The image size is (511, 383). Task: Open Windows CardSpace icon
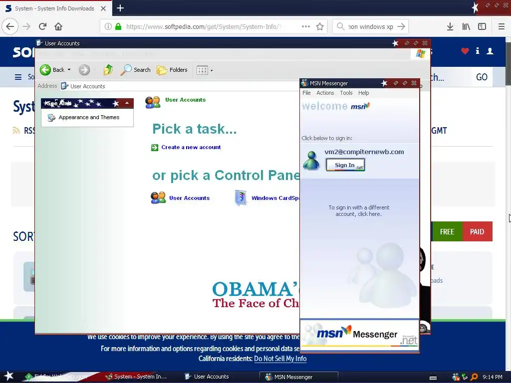pyautogui.click(x=241, y=197)
